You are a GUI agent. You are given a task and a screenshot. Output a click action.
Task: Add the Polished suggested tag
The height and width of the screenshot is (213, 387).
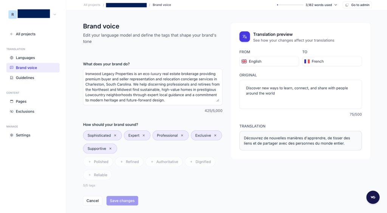point(98,162)
